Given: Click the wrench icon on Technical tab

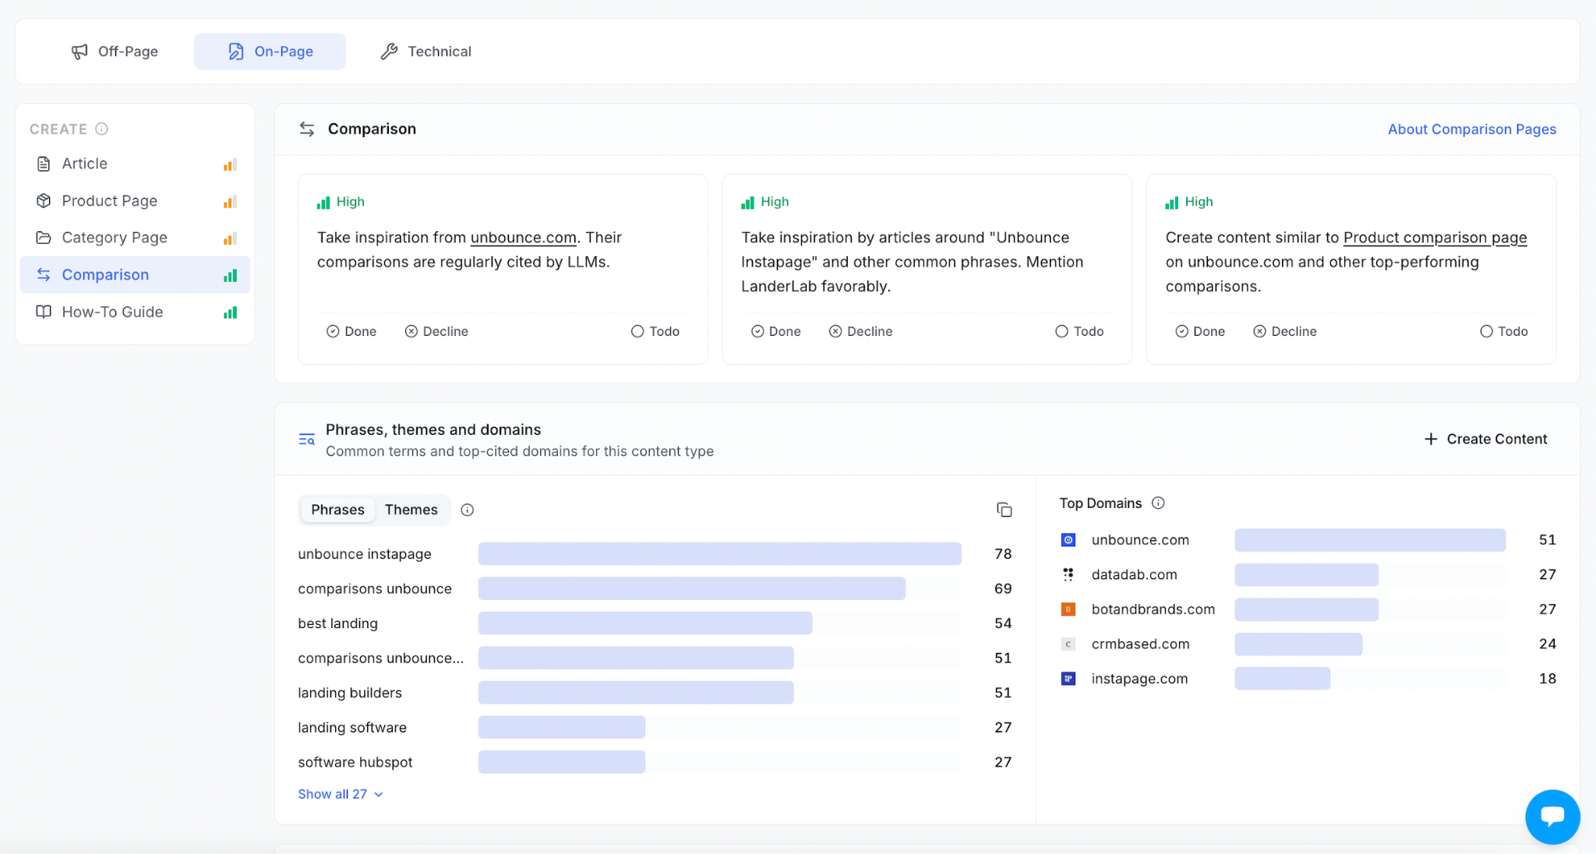Looking at the screenshot, I should pos(389,51).
